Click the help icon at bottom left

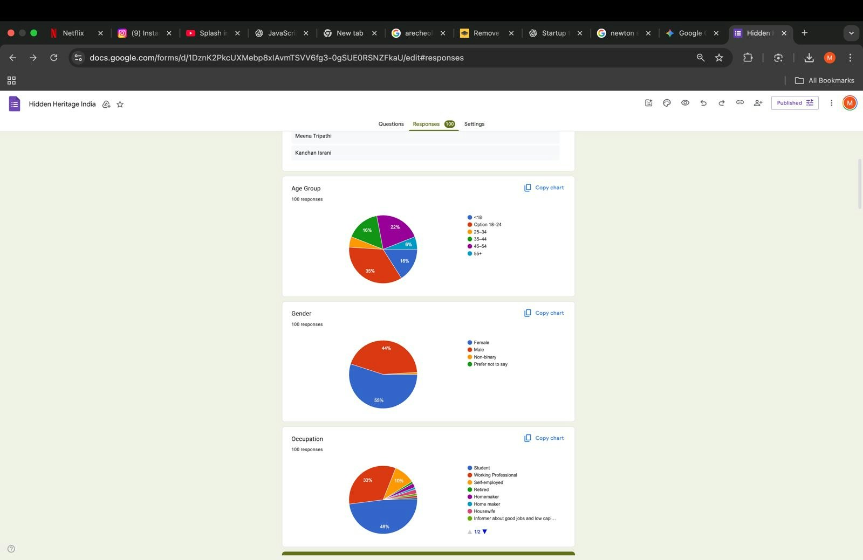click(x=11, y=549)
